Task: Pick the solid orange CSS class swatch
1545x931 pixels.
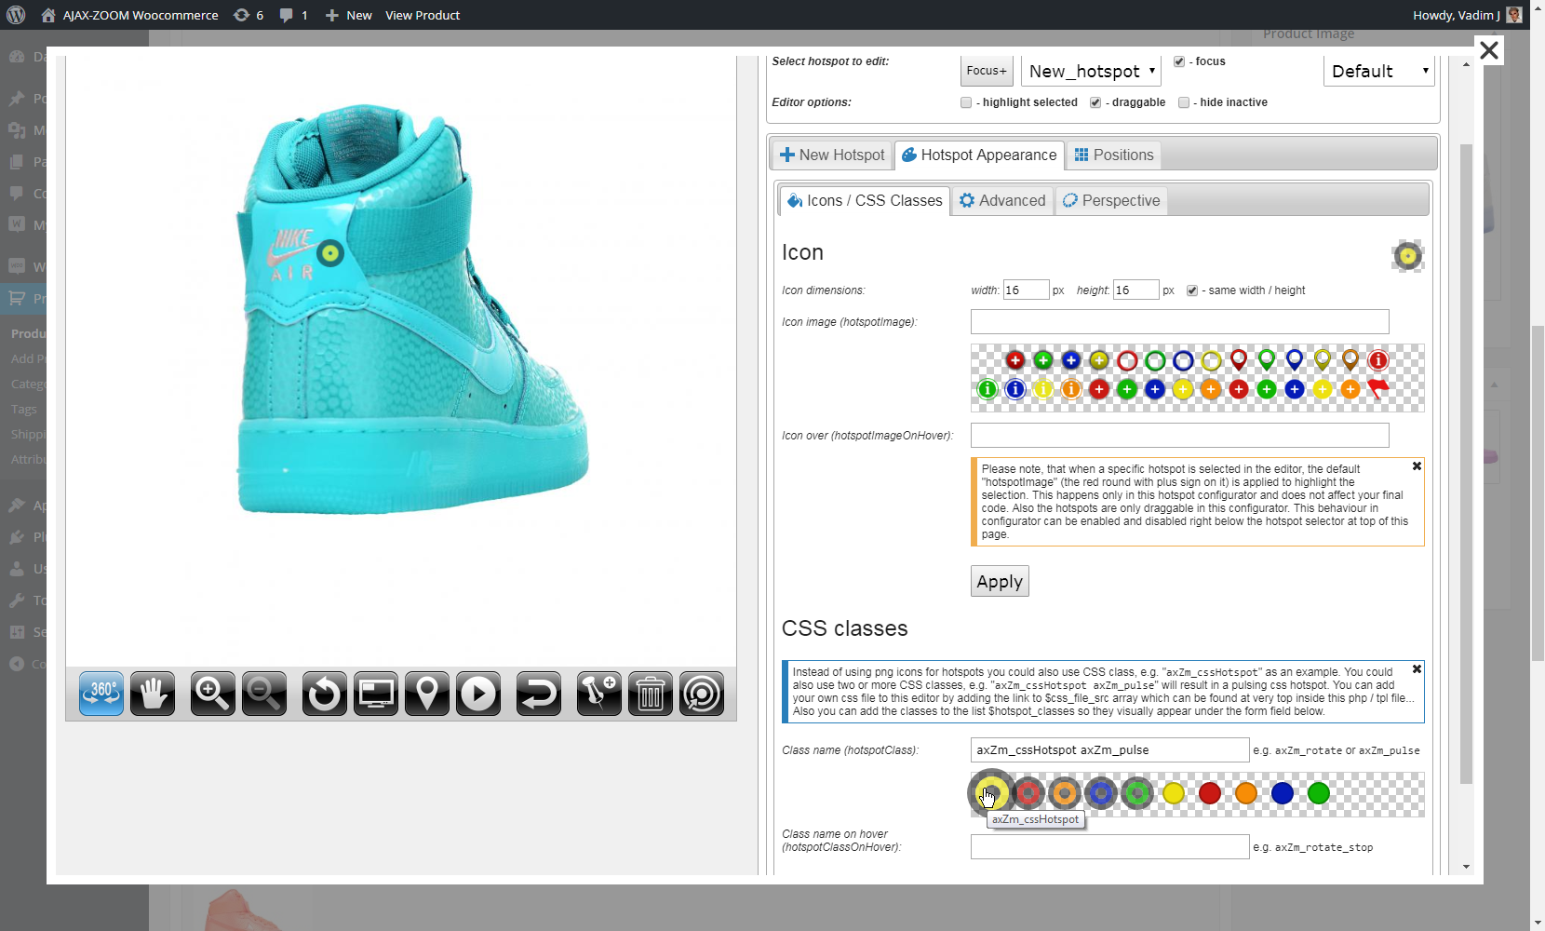Action: coord(1246,793)
